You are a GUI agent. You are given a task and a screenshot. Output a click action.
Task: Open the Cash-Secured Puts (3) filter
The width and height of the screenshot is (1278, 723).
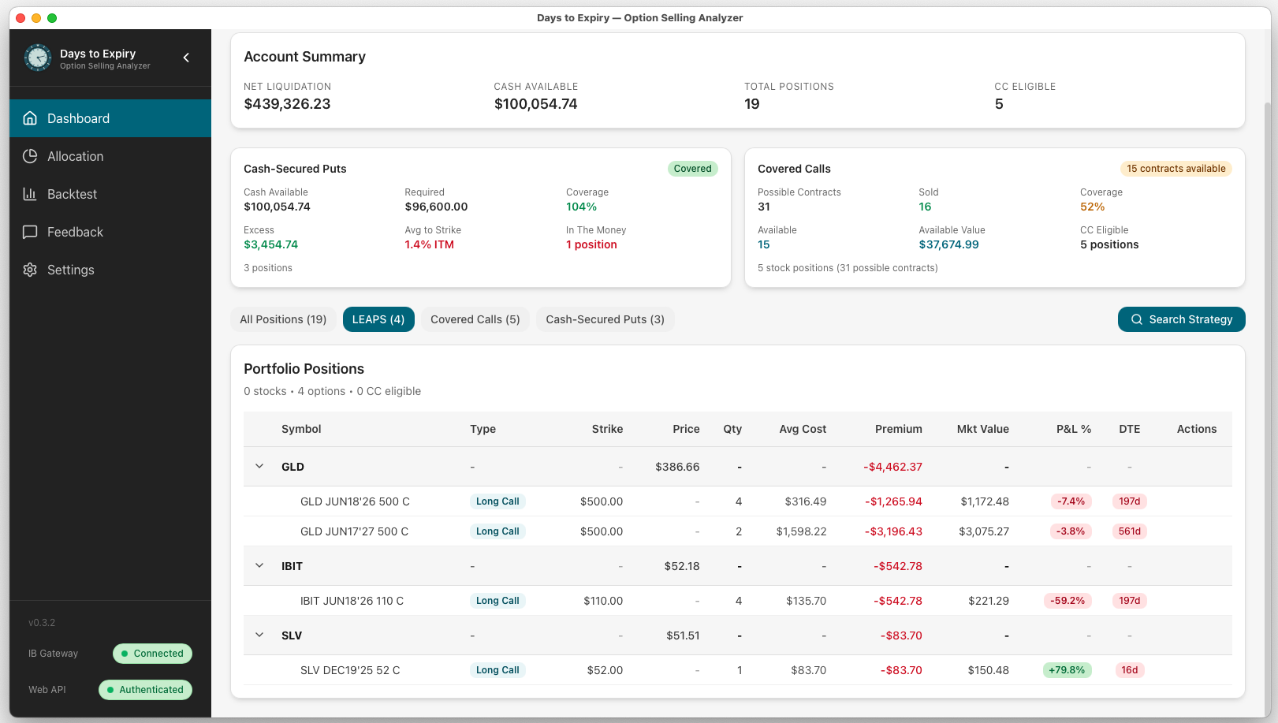coord(605,319)
